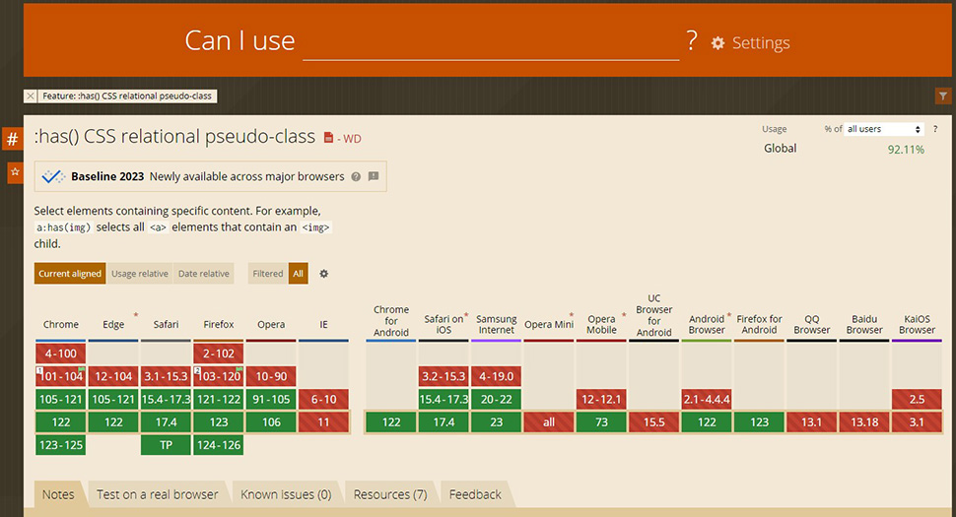The image size is (956, 517).
Task: Click Samsung Internet 20-22 cell
Action: click(497, 400)
